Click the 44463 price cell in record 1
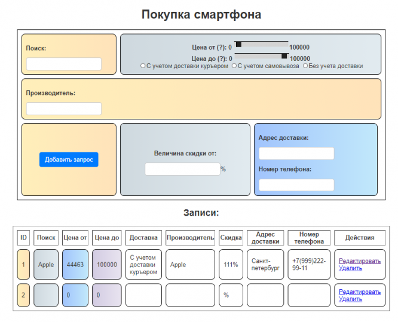Viewport: 398px width, 322px height. 75,264
